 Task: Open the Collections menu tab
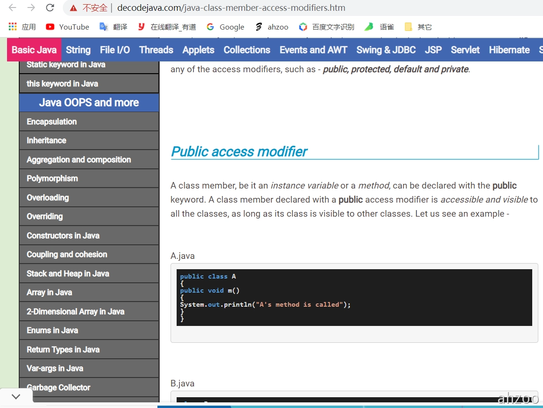pyautogui.click(x=247, y=50)
